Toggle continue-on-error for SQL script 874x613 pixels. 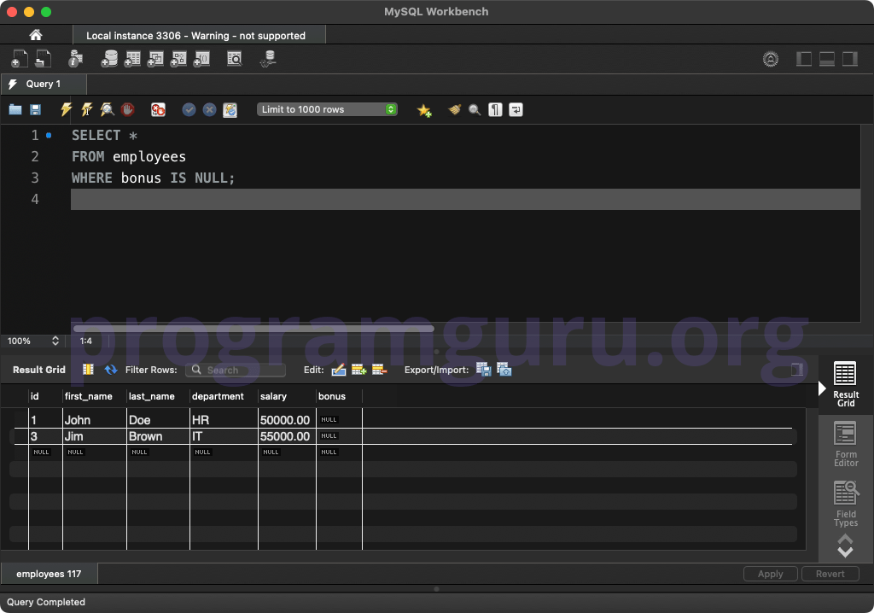pyautogui.click(x=158, y=109)
